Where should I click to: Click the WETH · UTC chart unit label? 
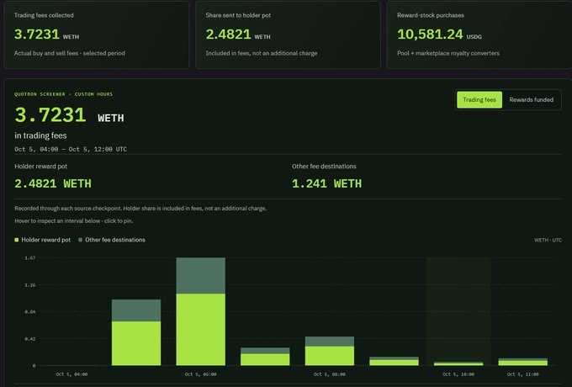tap(548, 240)
